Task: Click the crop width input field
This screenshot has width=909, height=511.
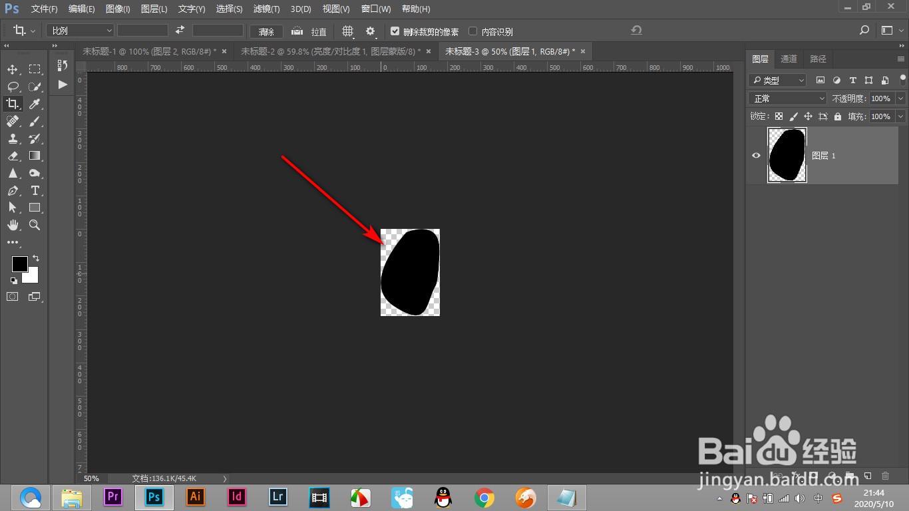Action: coord(142,31)
